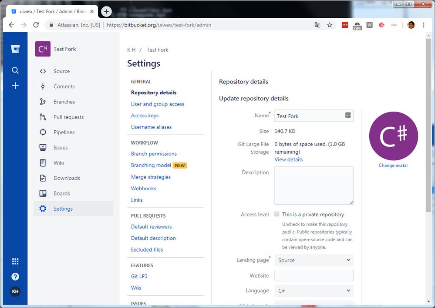Open a new browser tab with plus
The width and height of the screenshot is (435, 308).
pos(106,11)
